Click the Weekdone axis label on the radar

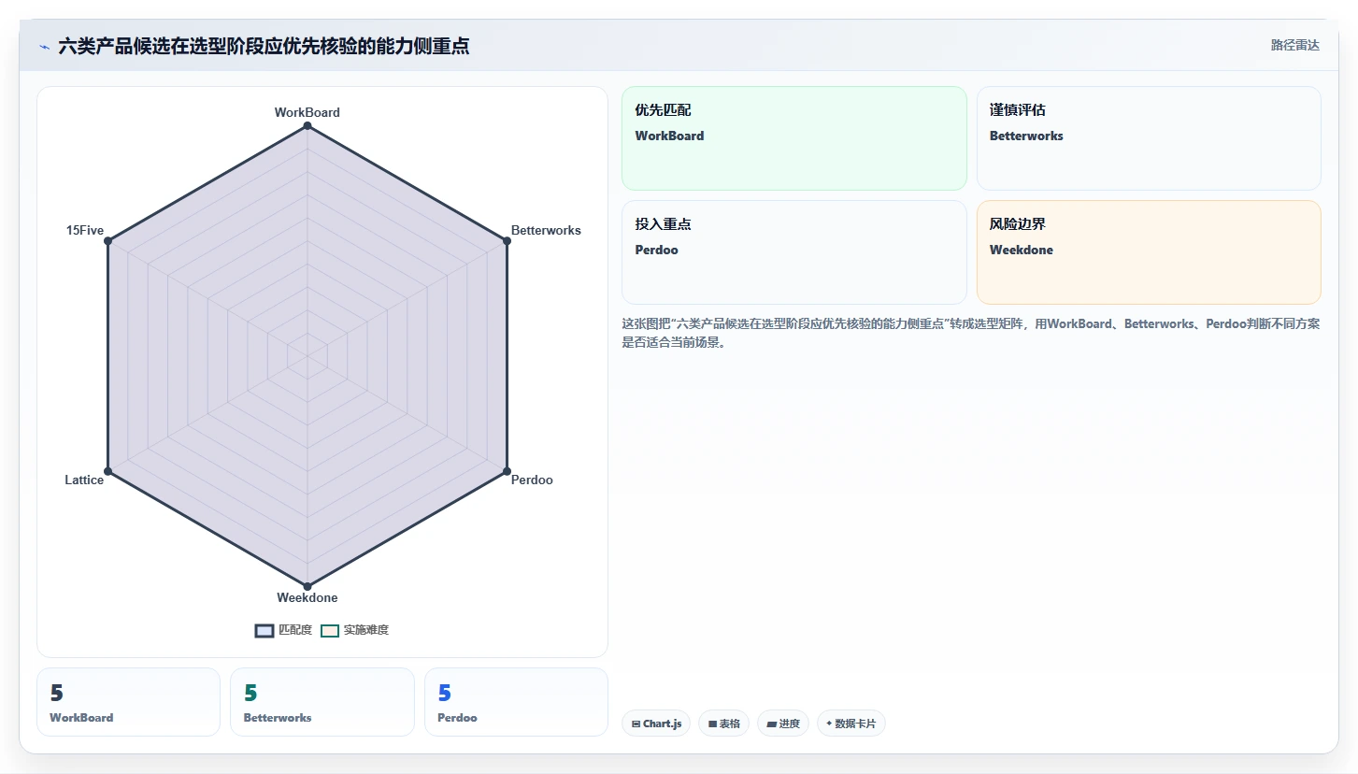point(307,597)
